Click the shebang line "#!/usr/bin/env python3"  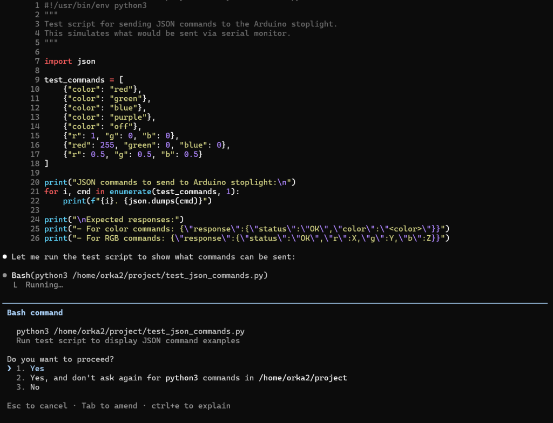click(x=95, y=5)
